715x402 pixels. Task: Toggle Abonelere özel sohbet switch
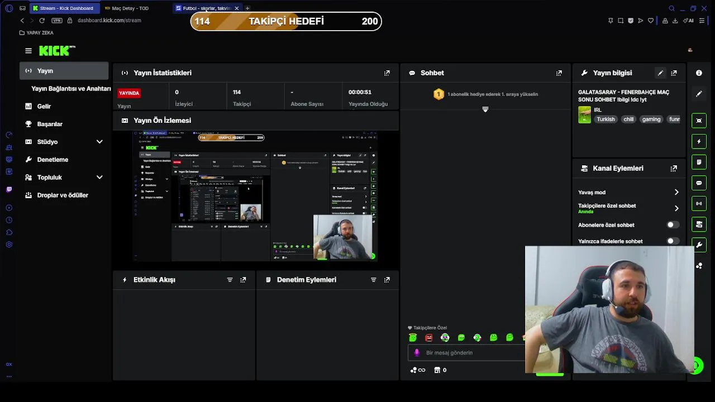point(673,225)
